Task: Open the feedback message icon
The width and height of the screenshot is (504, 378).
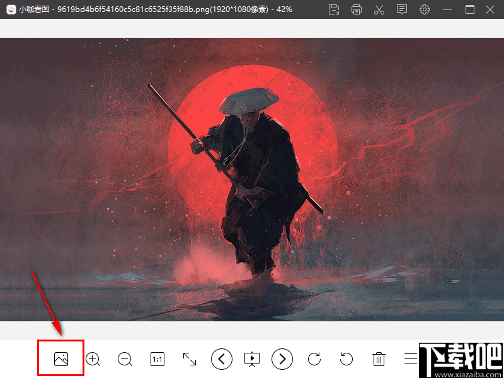Action: click(402, 9)
